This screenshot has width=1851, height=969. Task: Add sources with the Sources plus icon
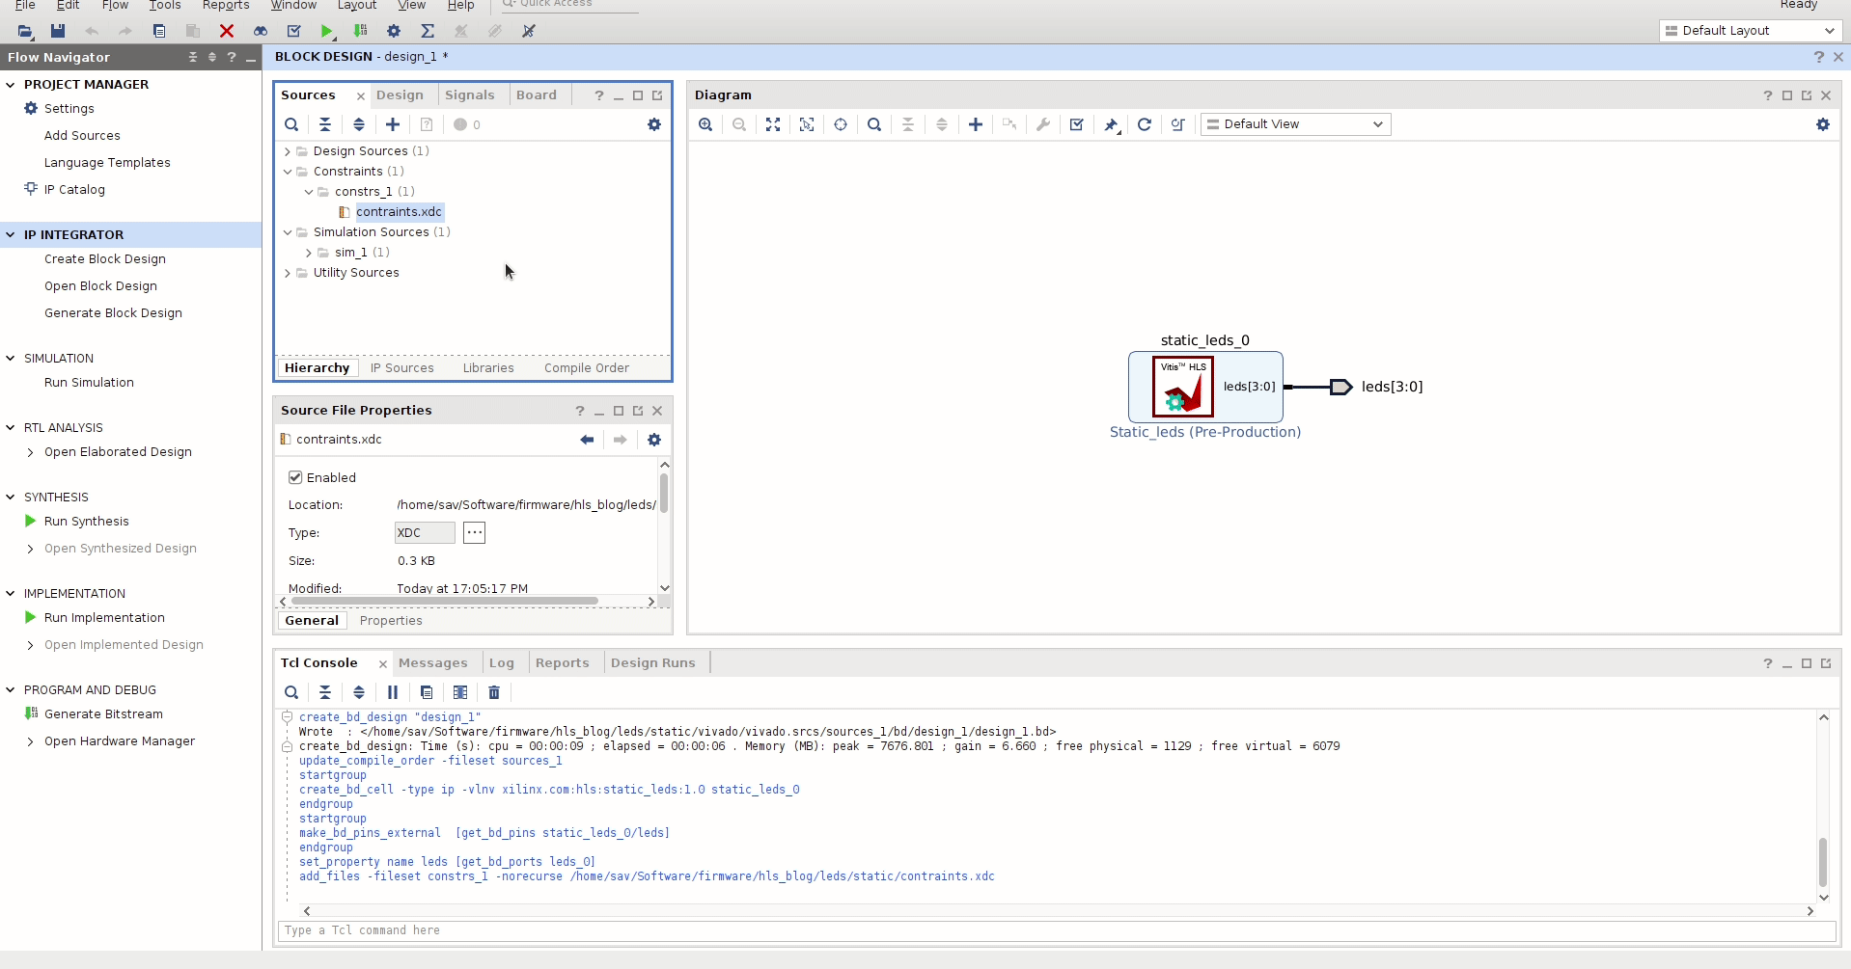393,124
